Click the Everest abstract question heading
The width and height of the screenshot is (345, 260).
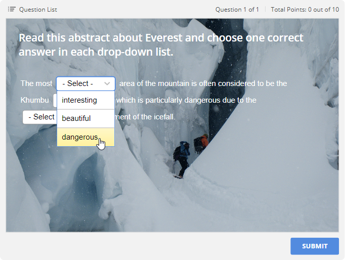click(x=161, y=45)
